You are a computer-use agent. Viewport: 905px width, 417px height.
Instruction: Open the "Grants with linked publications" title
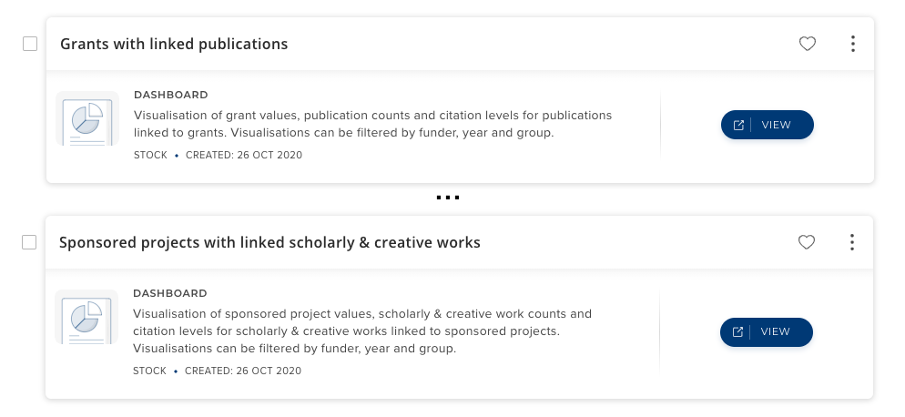[x=174, y=44]
